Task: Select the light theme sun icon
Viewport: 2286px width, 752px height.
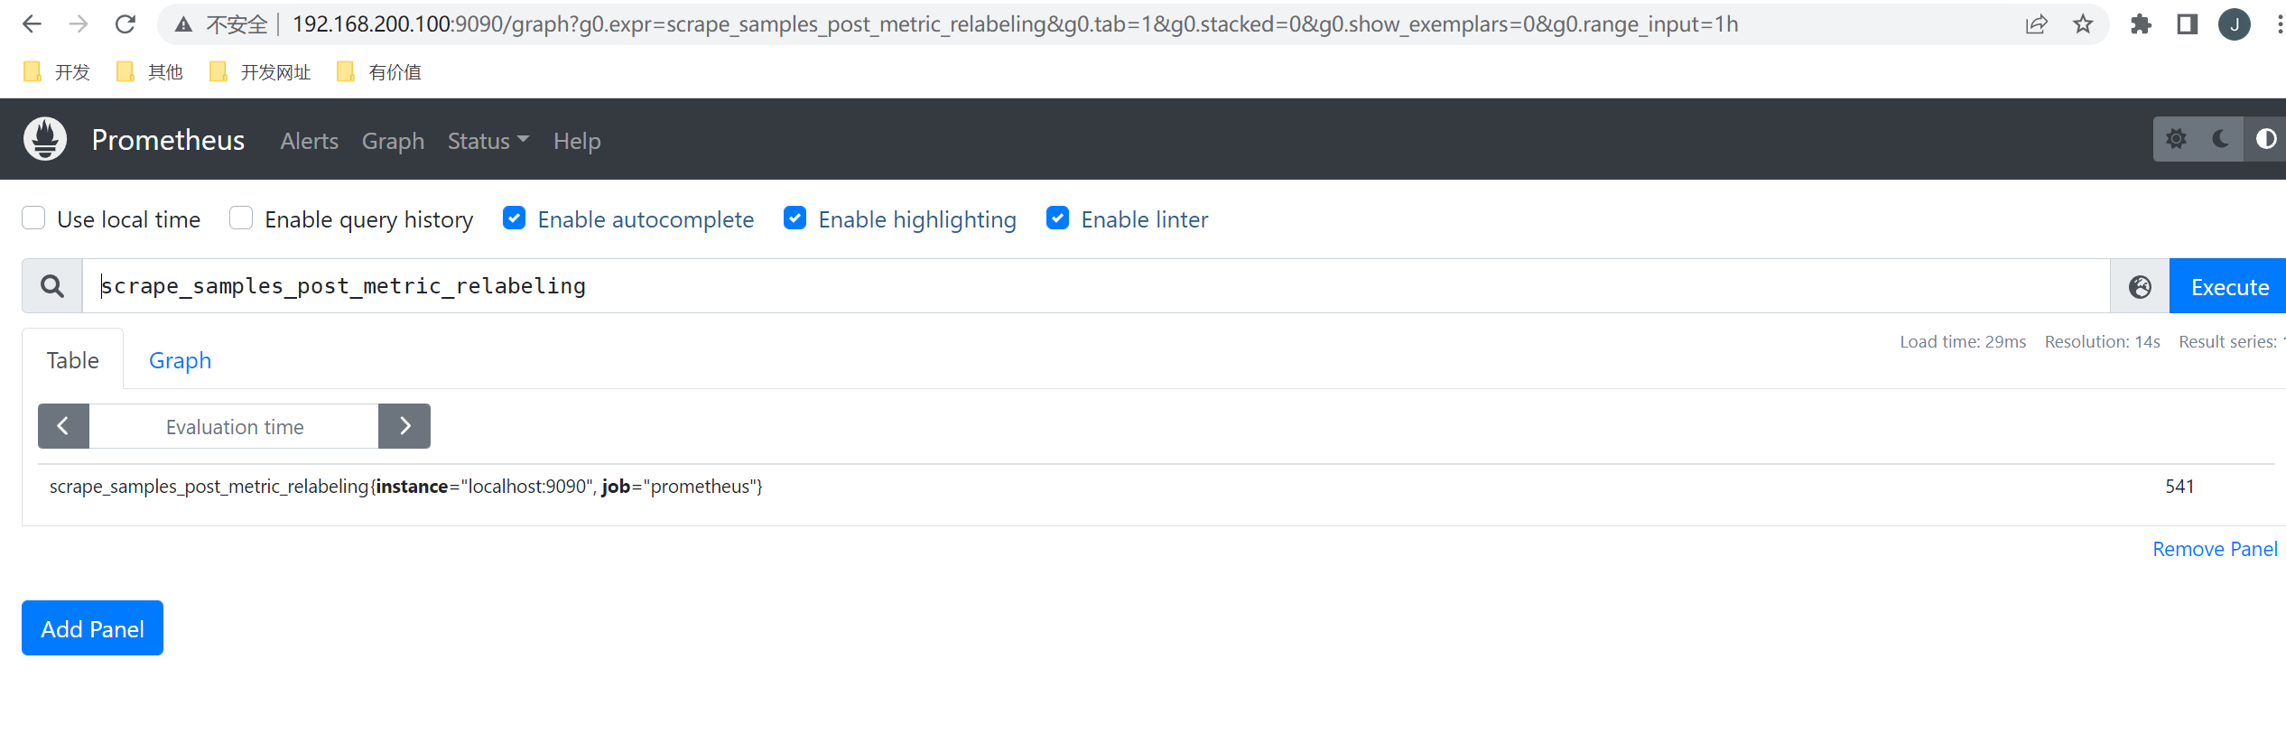Action: (x=2176, y=139)
